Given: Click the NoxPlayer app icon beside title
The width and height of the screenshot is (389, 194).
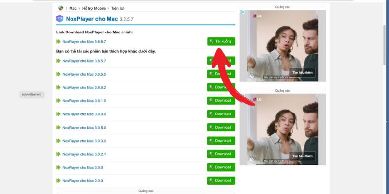Looking at the screenshot, I should coord(60,19).
